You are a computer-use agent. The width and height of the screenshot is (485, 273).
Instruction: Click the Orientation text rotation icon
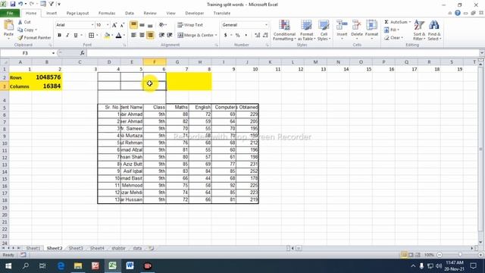161,25
